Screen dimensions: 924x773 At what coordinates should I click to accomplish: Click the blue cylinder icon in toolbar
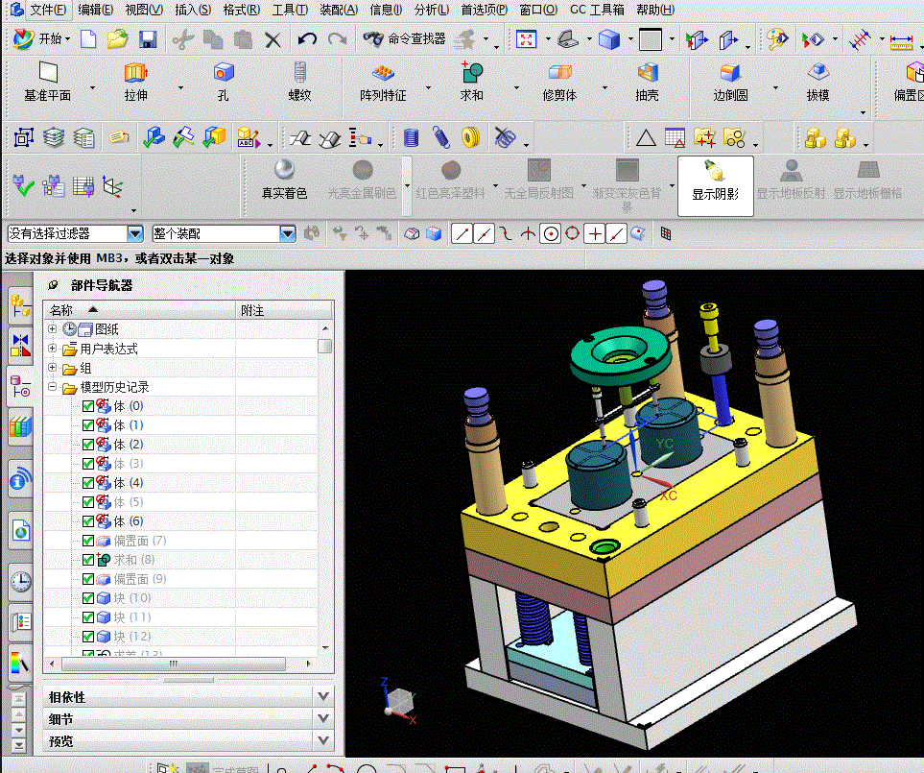point(411,138)
